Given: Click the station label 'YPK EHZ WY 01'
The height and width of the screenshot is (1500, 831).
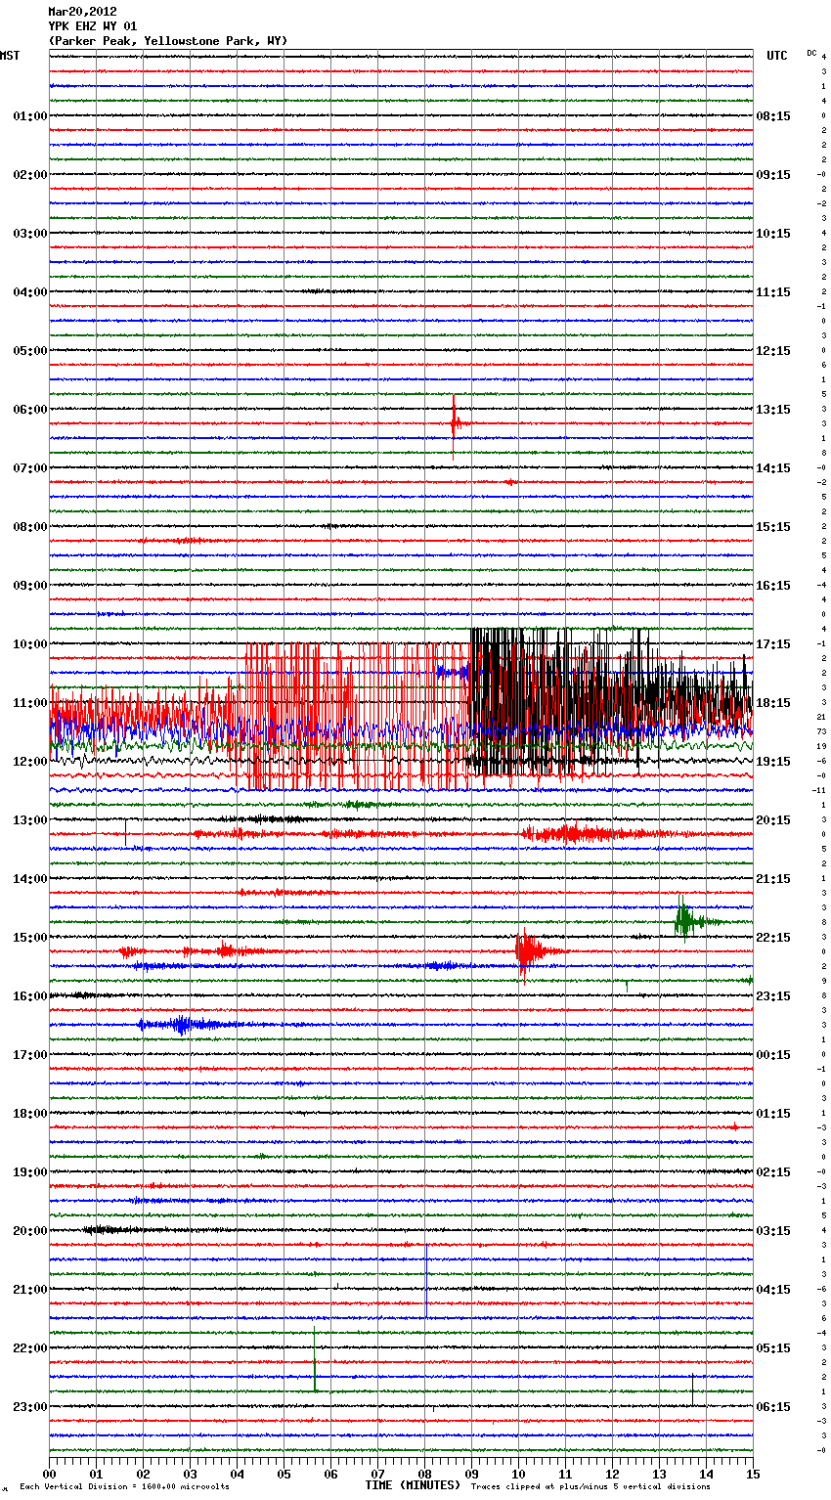Looking at the screenshot, I should (93, 26).
